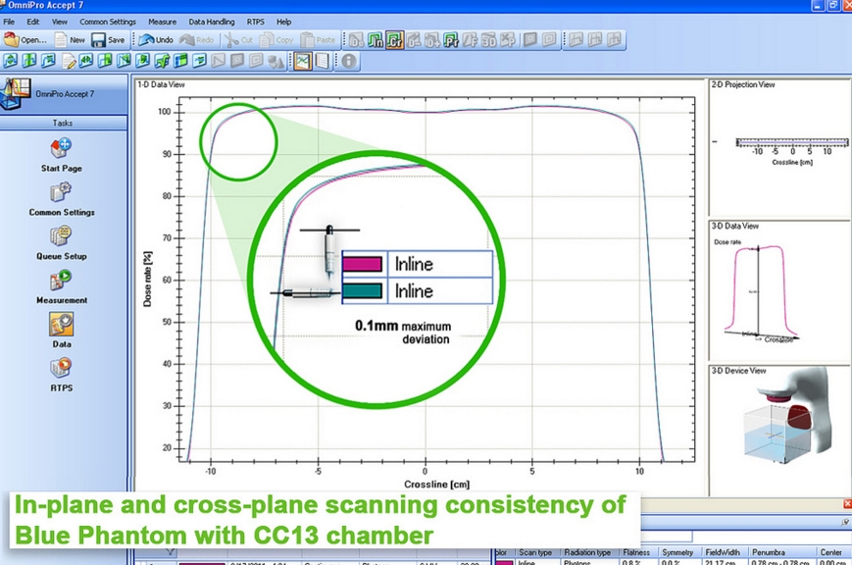
Task: Open the Common Settings menu in menu bar
Action: [108, 22]
